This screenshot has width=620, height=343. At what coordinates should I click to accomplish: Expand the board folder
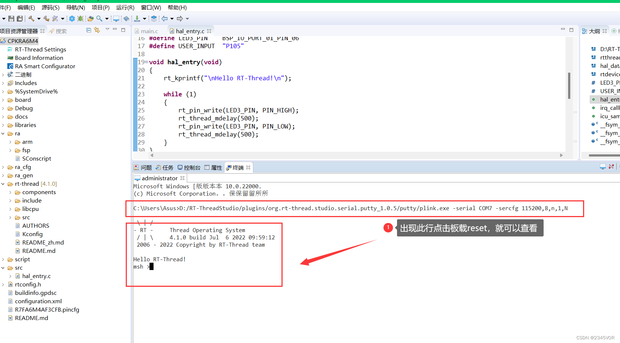point(3,100)
